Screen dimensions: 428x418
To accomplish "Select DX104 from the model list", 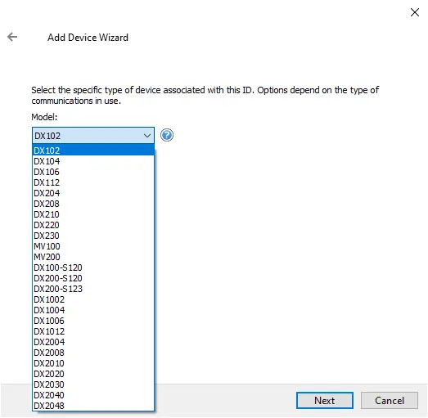I will click(x=93, y=161).
